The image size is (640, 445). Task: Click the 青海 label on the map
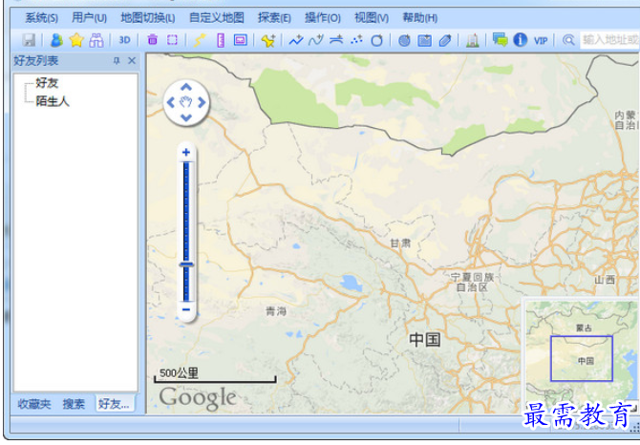tap(276, 311)
